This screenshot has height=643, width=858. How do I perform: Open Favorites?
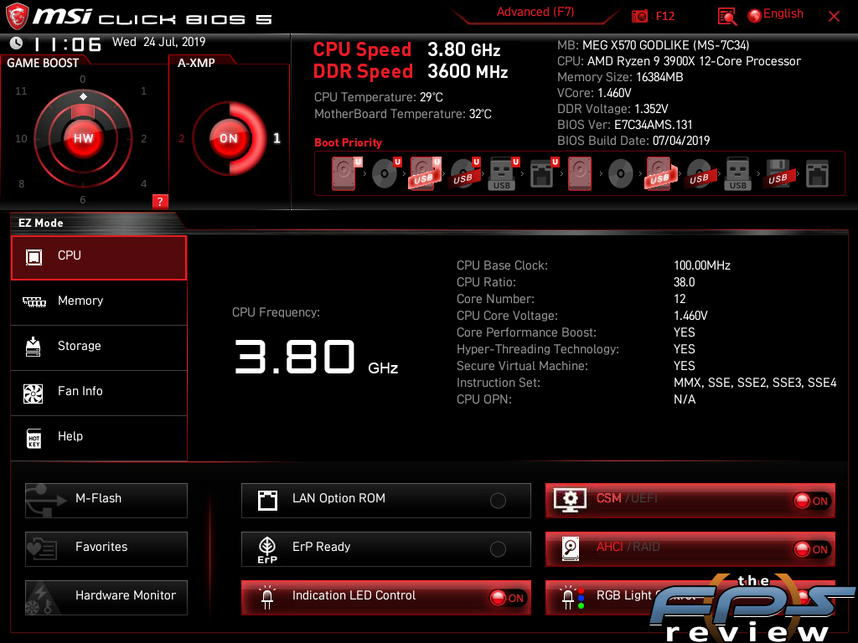pyautogui.click(x=106, y=549)
